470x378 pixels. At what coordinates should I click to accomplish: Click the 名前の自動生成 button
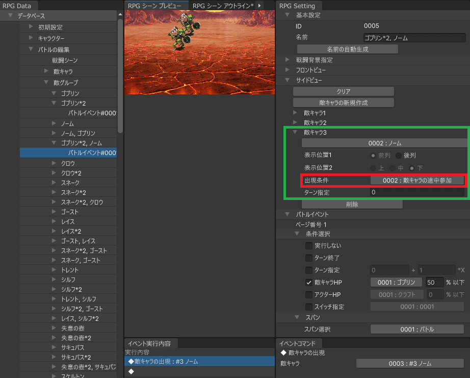pyautogui.click(x=347, y=49)
